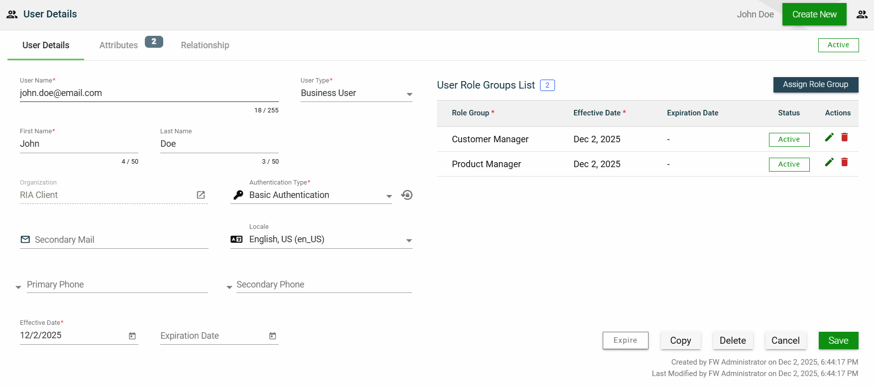
Task: Click the reset password icon beside Authentication Type
Action: (407, 195)
